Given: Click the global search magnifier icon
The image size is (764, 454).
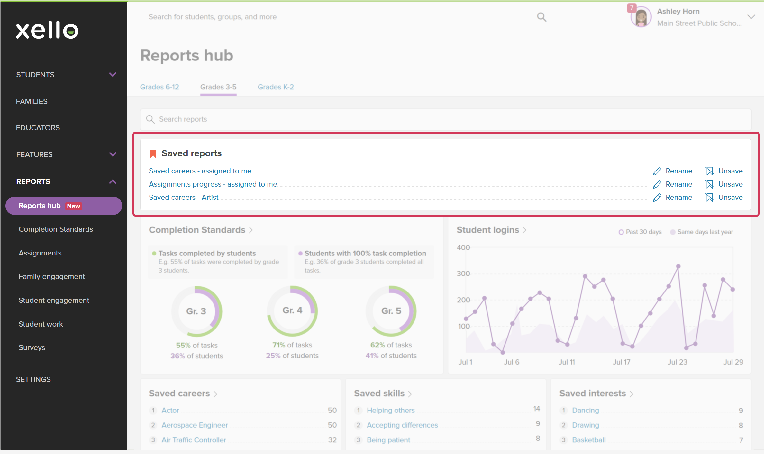Looking at the screenshot, I should click(541, 17).
